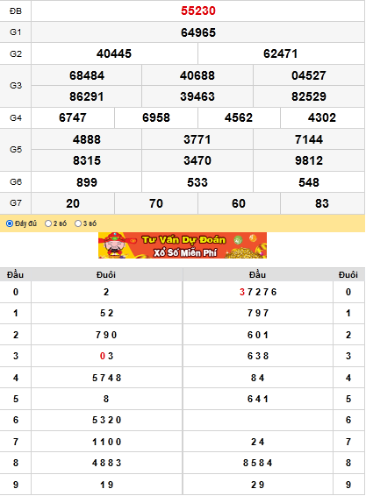
Task: Click G5 number 9812
Action: pos(309,160)
